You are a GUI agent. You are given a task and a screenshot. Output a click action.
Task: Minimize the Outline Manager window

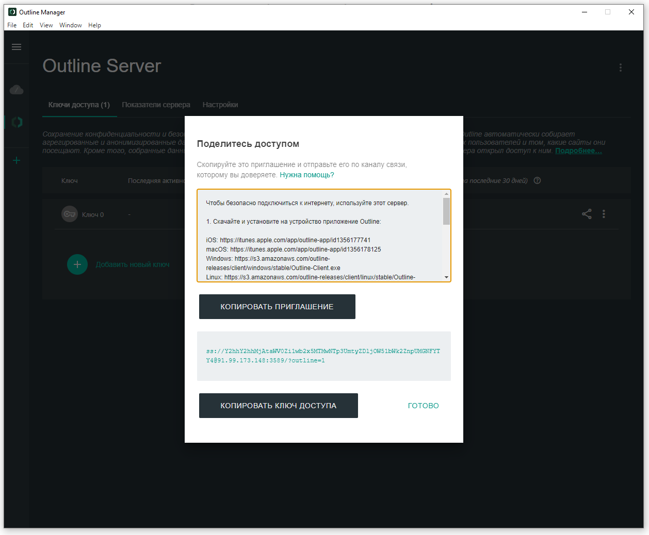pos(585,12)
